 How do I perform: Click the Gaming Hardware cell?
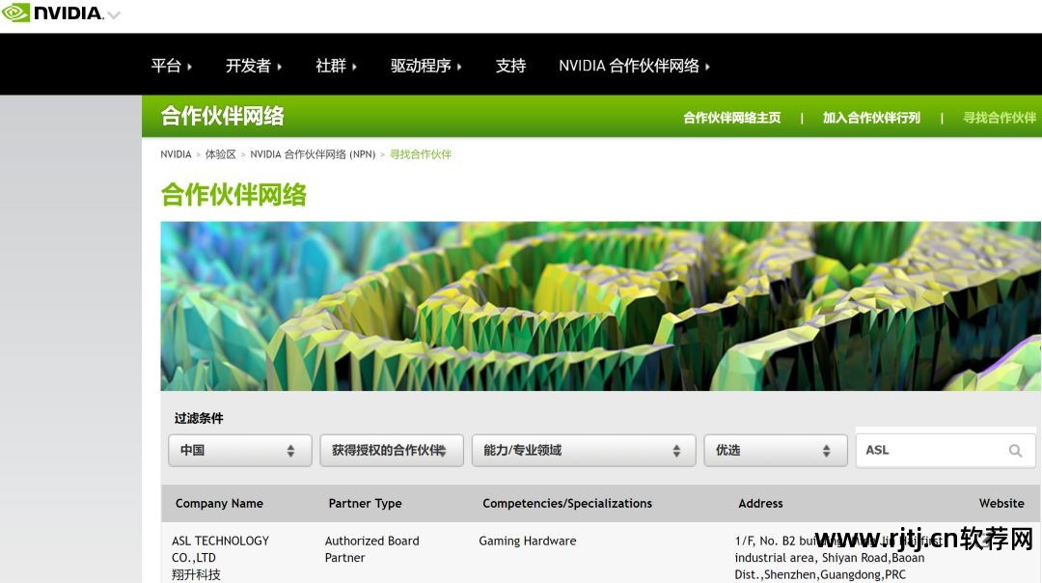528,541
